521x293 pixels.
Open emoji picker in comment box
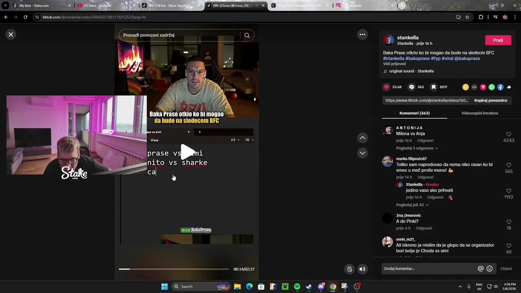(490, 269)
